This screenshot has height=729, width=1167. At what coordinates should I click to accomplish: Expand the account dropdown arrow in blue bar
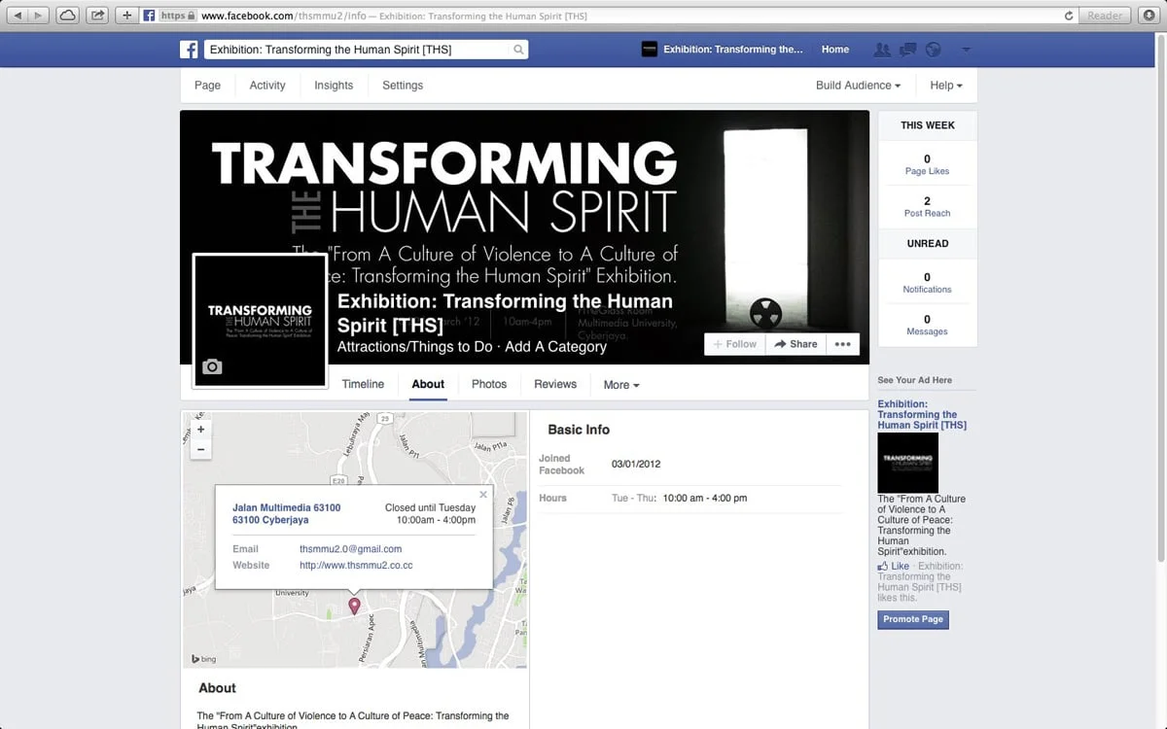click(966, 50)
